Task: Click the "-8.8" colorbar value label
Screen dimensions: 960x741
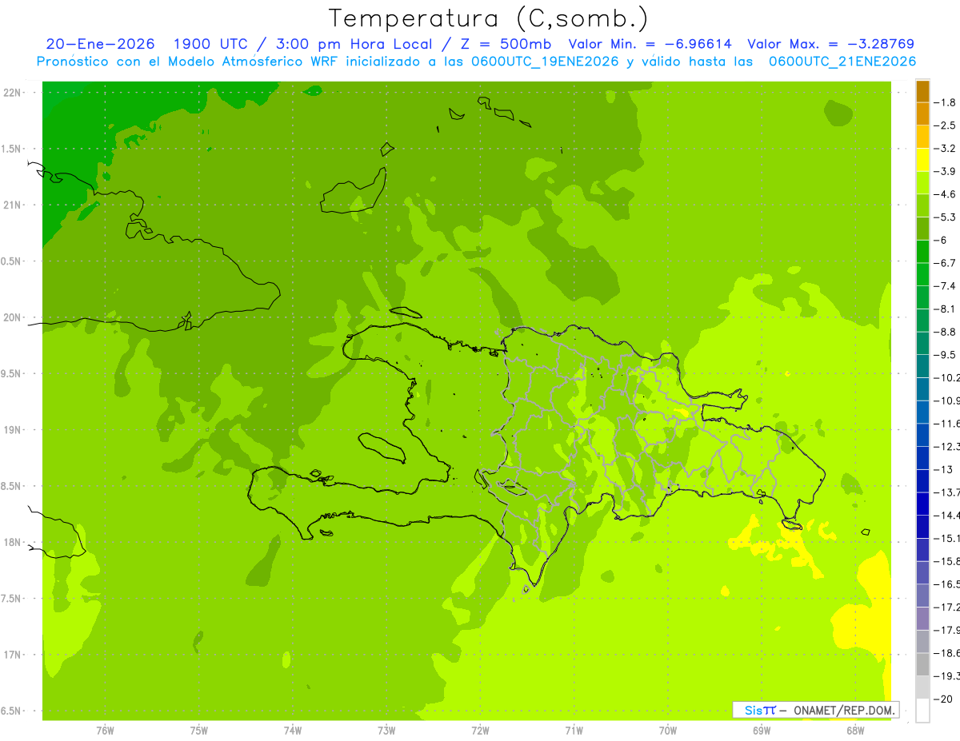Action: (x=946, y=332)
